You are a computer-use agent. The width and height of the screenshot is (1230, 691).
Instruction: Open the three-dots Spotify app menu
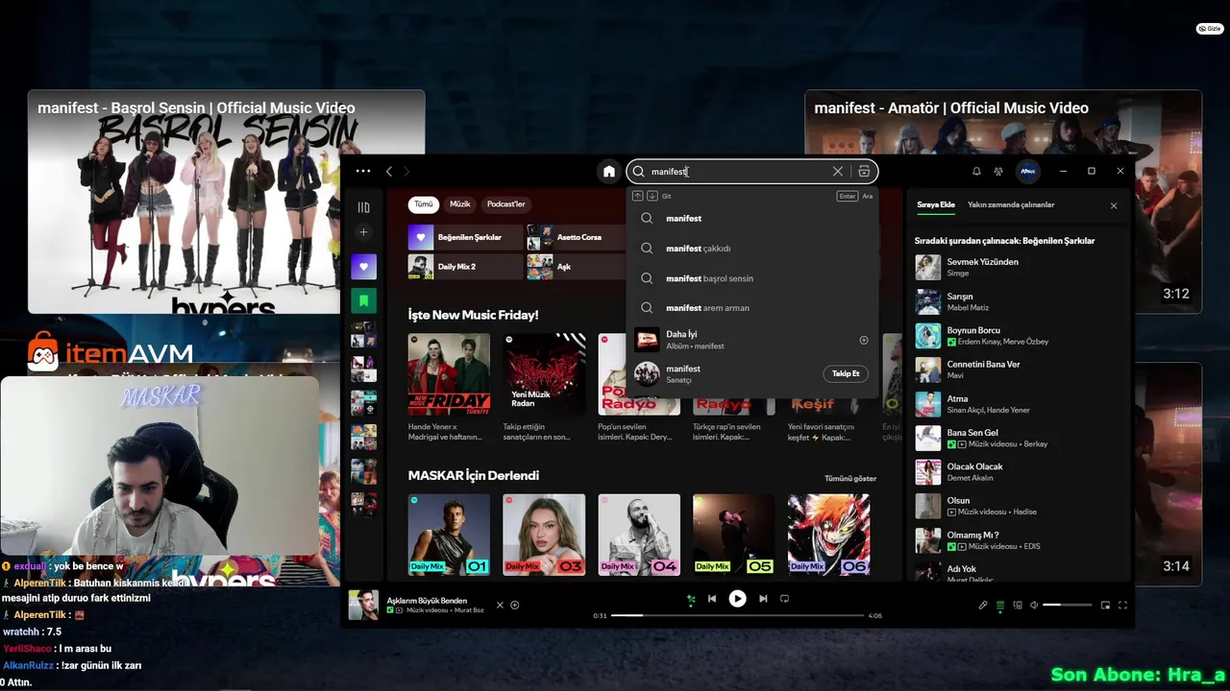[x=362, y=171]
